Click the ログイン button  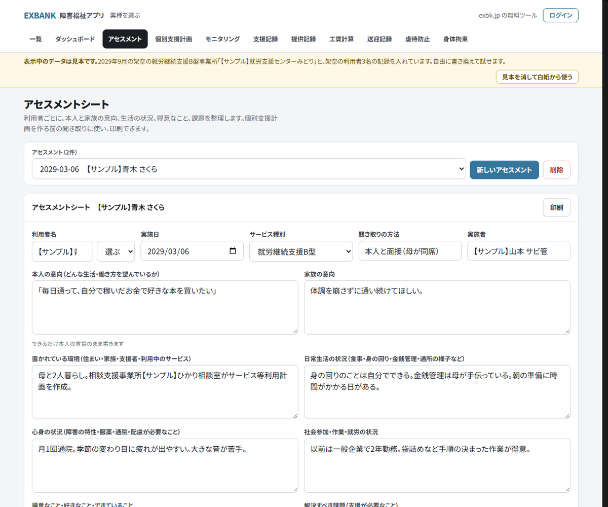(x=560, y=15)
